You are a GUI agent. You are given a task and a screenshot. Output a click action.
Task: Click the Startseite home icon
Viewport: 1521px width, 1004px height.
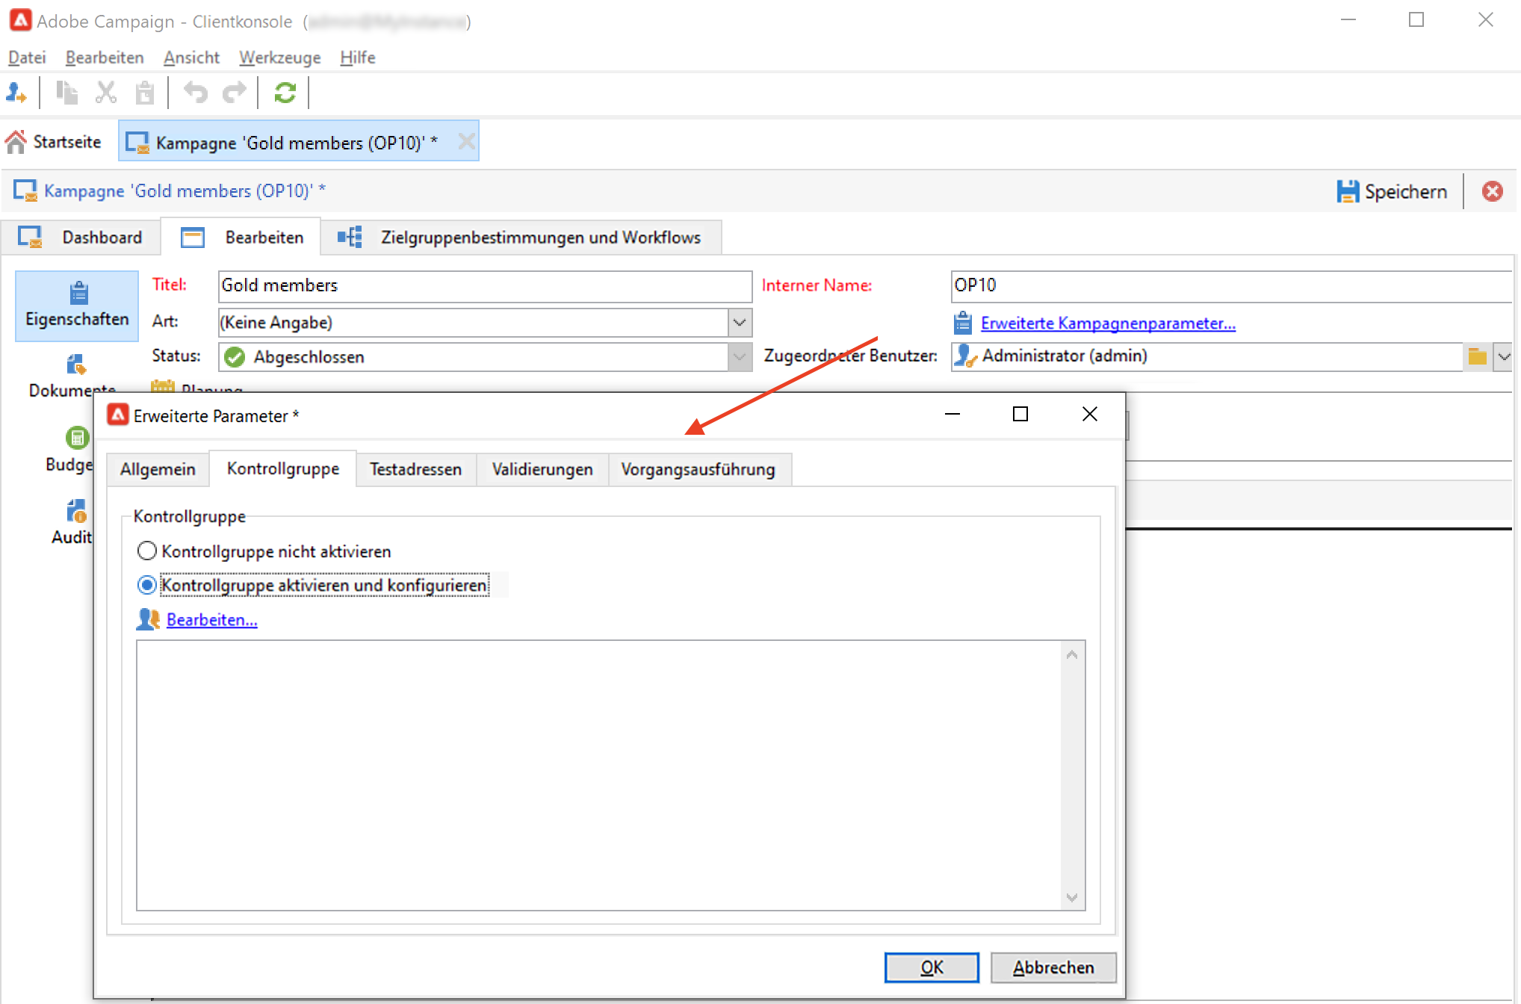(16, 142)
